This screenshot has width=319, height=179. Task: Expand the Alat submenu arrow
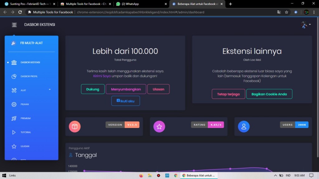pos(50,90)
